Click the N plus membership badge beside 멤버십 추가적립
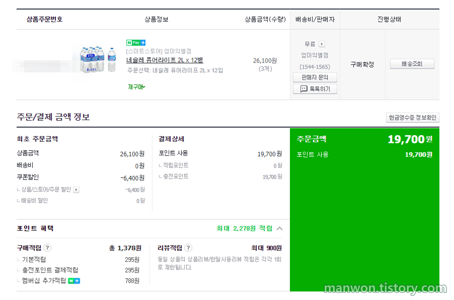This screenshot has height=300, width=454. coord(74,281)
